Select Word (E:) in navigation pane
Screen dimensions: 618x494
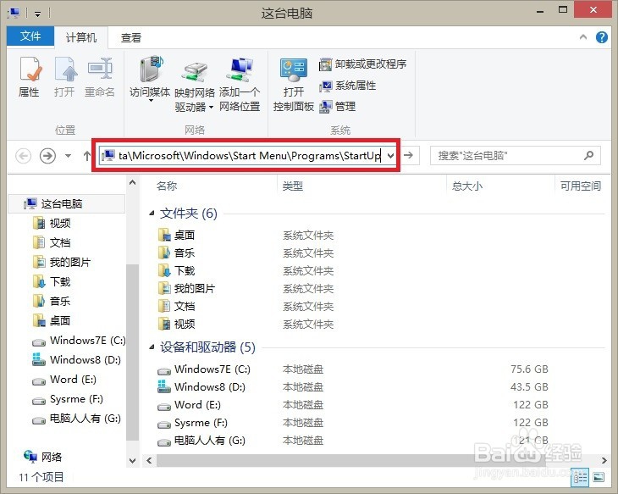(x=64, y=380)
